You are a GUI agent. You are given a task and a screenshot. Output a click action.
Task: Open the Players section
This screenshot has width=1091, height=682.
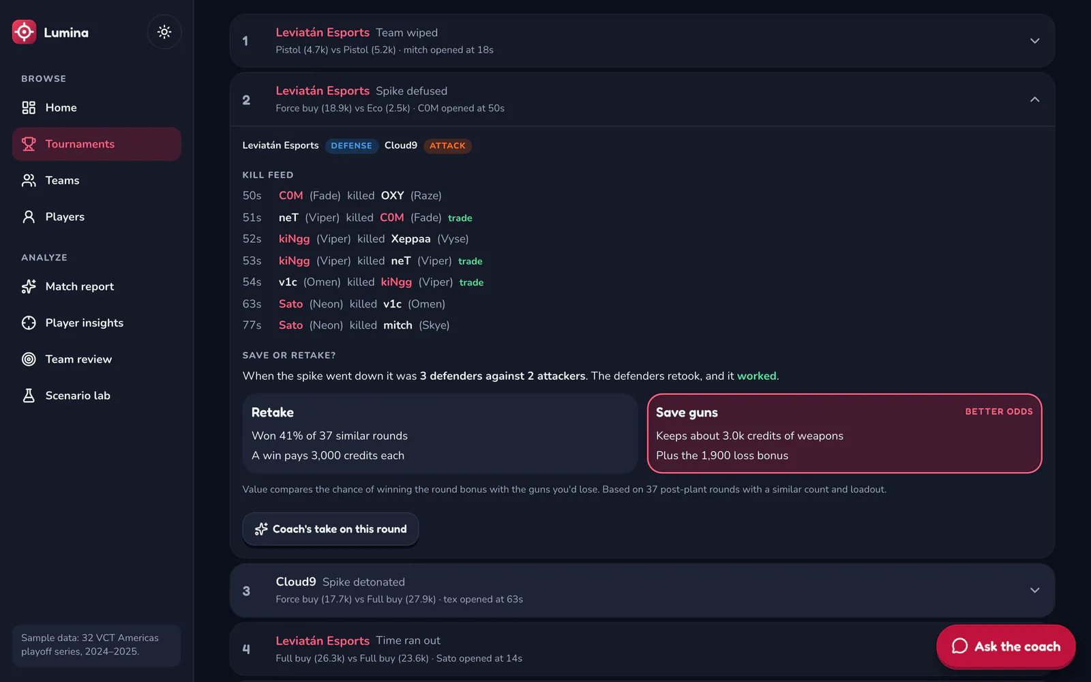[x=97, y=217]
